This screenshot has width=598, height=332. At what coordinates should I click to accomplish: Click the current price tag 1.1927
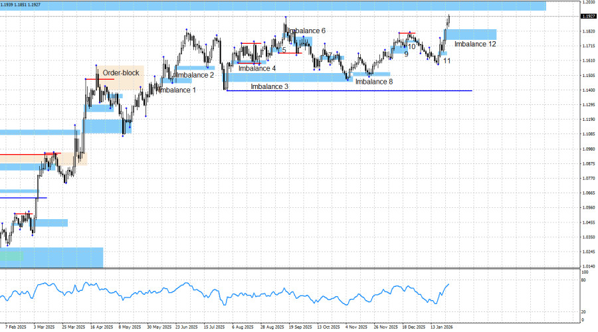click(x=588, y=17)
